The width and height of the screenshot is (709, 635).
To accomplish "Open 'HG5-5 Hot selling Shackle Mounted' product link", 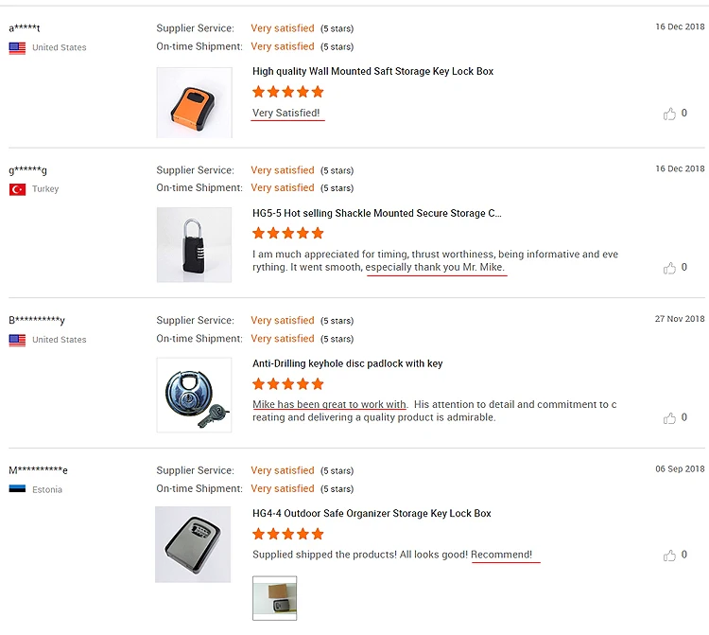I will point(376,214).
